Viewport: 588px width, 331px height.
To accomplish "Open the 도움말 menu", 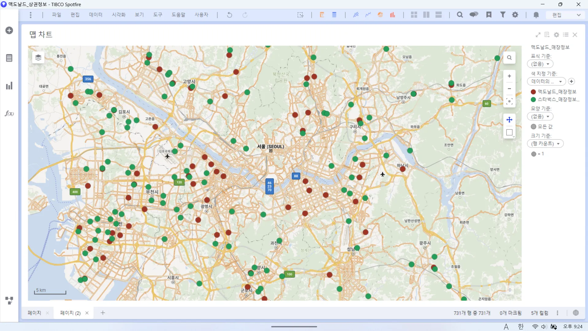I will tap(178, 15).
